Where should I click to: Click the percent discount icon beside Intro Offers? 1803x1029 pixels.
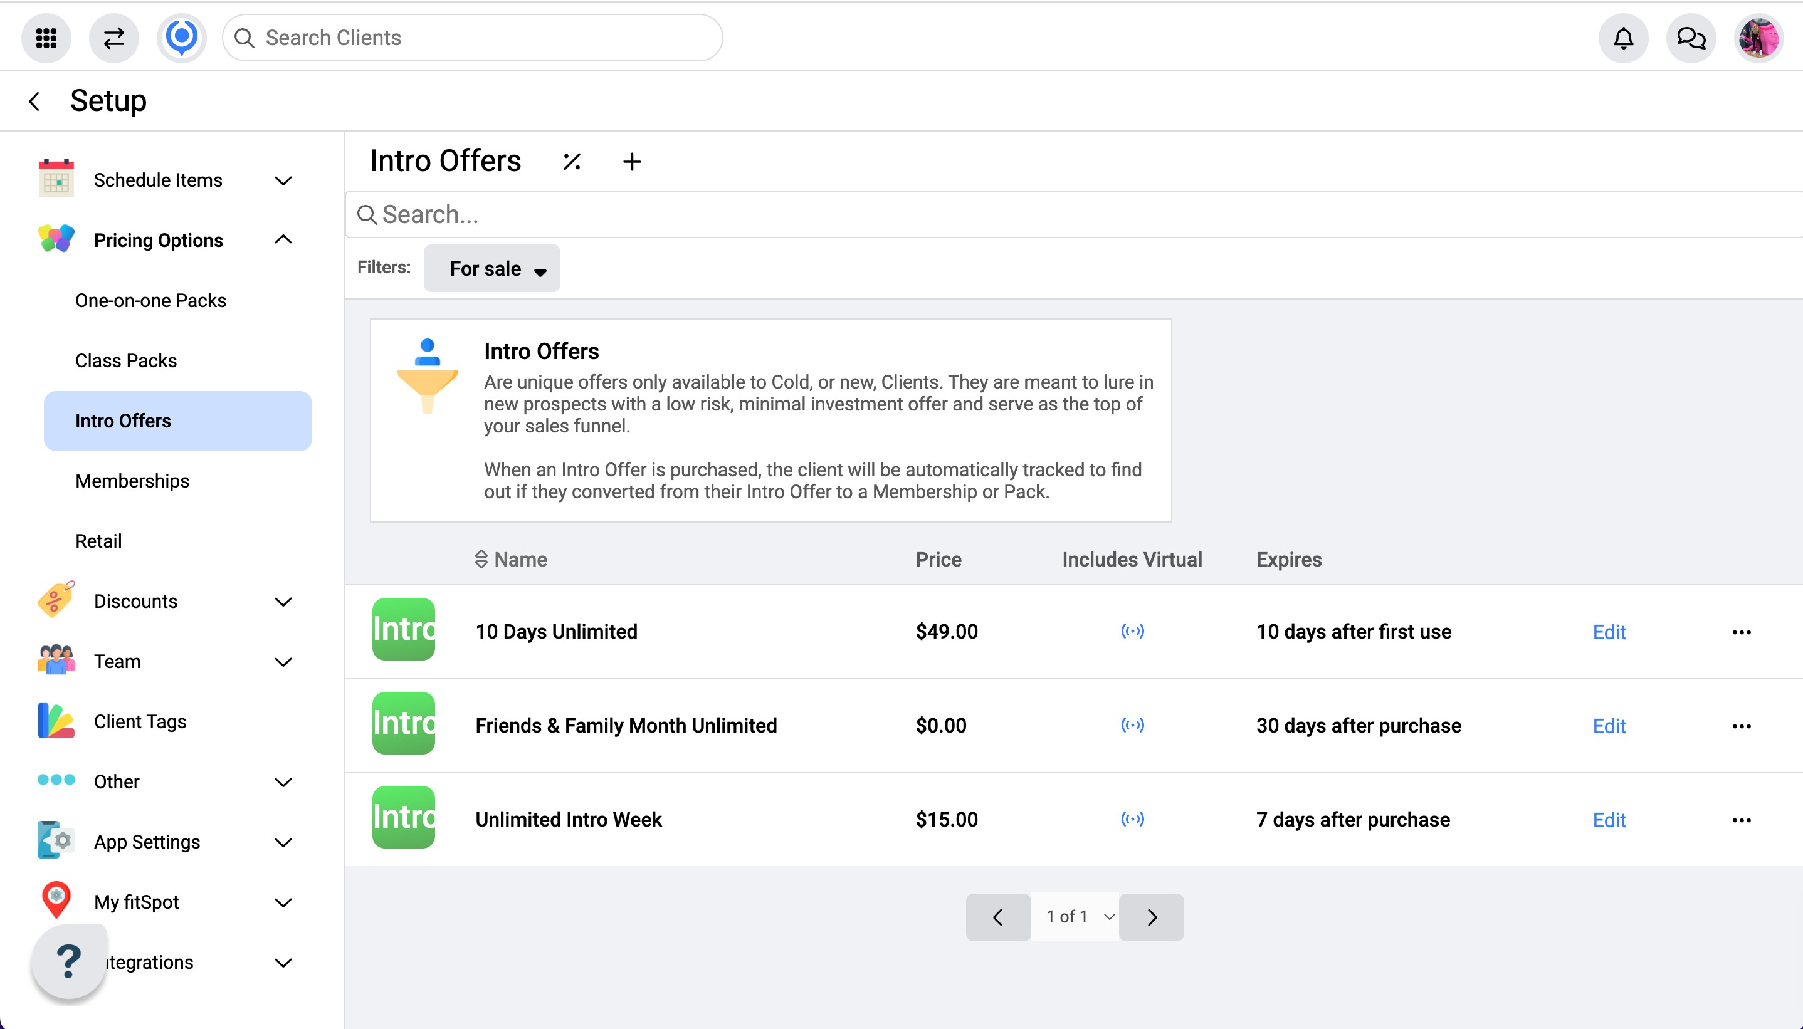point(572,162)
